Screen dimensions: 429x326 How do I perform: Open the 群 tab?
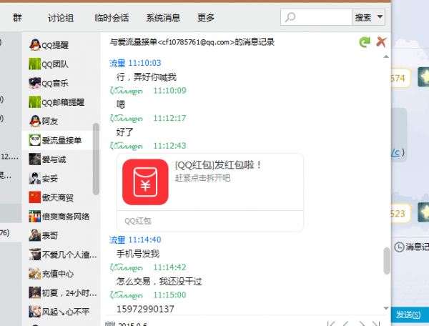click(x=17, y=18)
